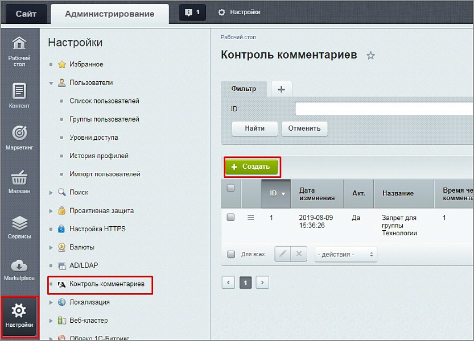Click the pencil edit icon in table footer
Image resolution: width=474 pixels, height=341 pixels.
(282, 254)
